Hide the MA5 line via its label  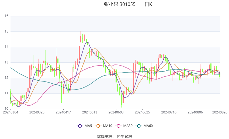pos(88,126)
